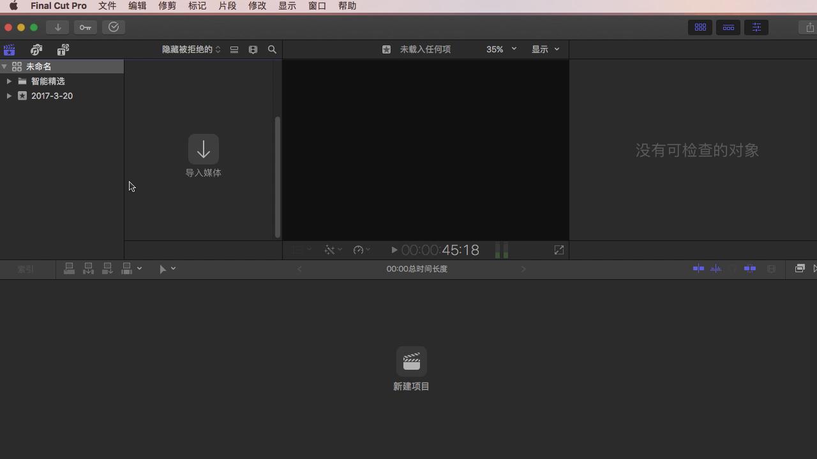
Task: Click the 00:00总时间长度 timeline duration text
Action: (x=417, y=269)
